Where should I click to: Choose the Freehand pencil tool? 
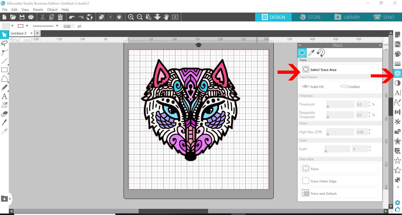click(4, 87)
